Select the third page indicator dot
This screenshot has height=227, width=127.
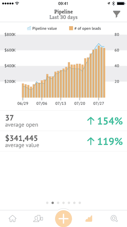(x=58, y=203)
